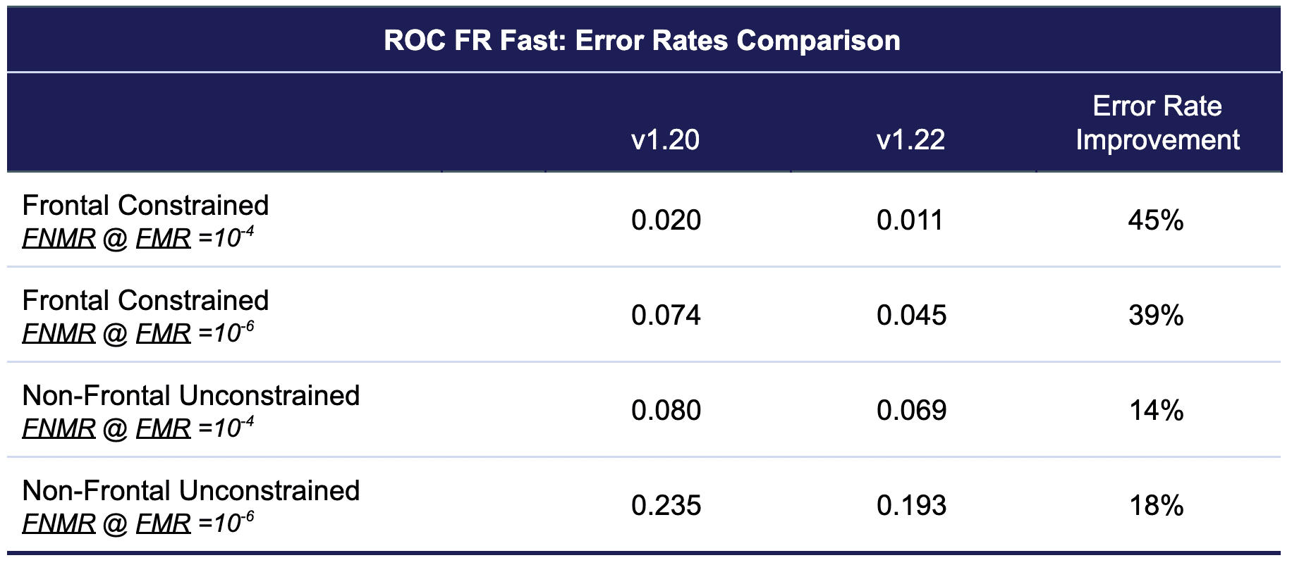Click the 45% improvement cell
The image size is (1292, 565).
1156,221
